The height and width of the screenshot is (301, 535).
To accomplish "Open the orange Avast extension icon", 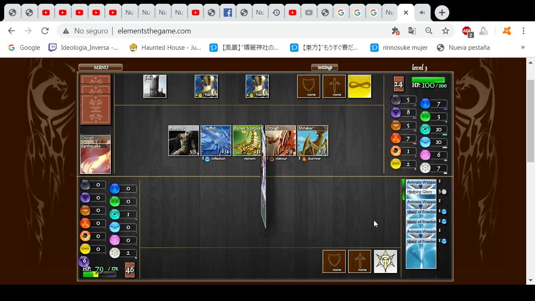I will pyautogui.click(x=507, y=31).
